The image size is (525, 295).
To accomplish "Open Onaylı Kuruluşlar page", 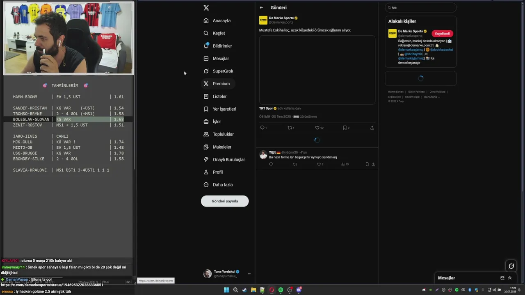I will pyautogui.click(x=224, y=159).
